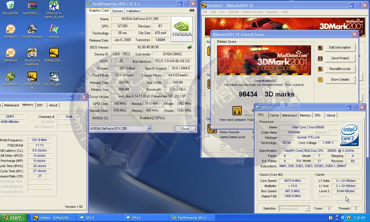Click the GPU-Z screenshot camera icon

(x=192, y=10)
